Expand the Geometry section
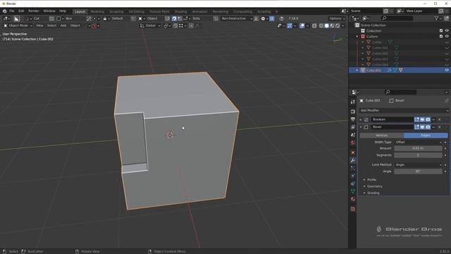Image resolution: width=451 pixels, height=254 pixels. tap(374, 186)
